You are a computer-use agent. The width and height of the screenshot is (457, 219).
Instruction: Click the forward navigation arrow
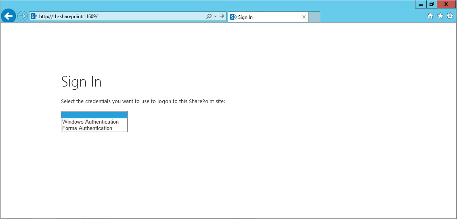point(23,16)
